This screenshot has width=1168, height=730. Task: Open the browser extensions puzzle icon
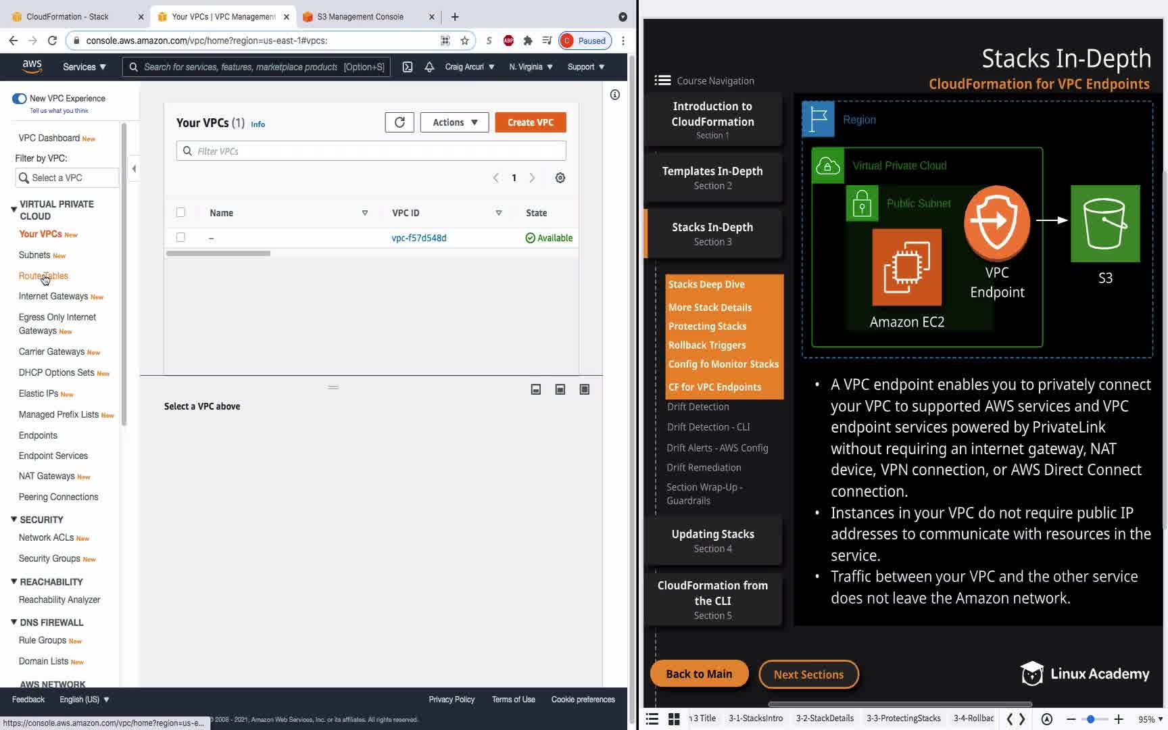pos(528,41)
